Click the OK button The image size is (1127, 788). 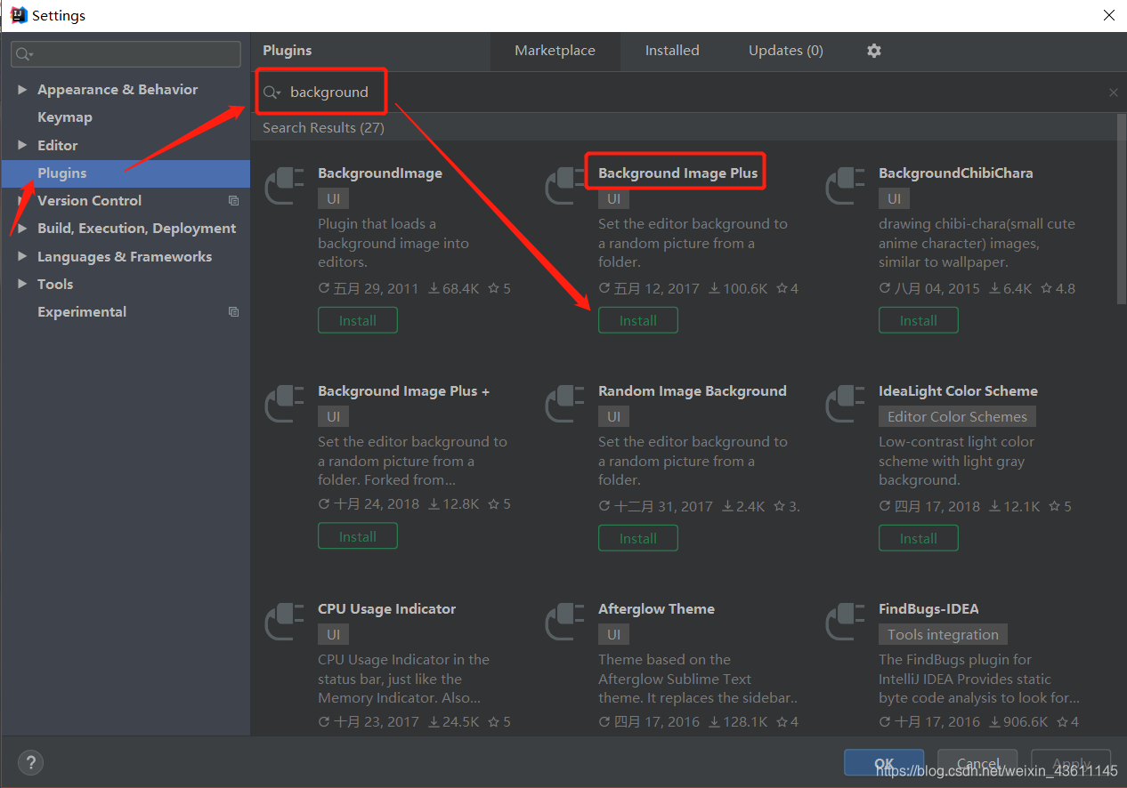click(x=884, y=763)
